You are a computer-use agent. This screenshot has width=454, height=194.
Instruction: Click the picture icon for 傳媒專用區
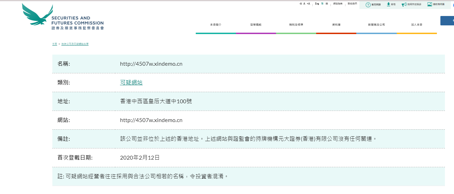point(430,5)
